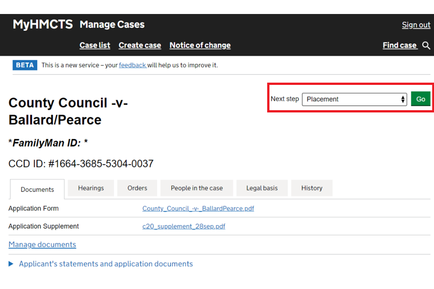
Task: Open the History tab
Action: [311, 188]
